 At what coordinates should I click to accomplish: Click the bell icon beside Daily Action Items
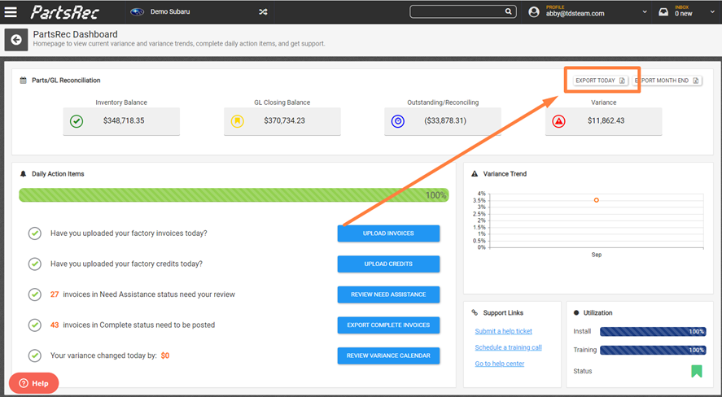[x=23, y=174]
